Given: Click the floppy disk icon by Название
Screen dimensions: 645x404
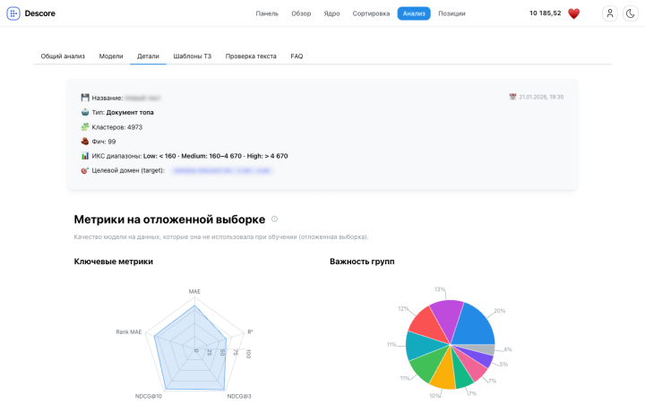Looking at the screenshot, I should point(85,98).
